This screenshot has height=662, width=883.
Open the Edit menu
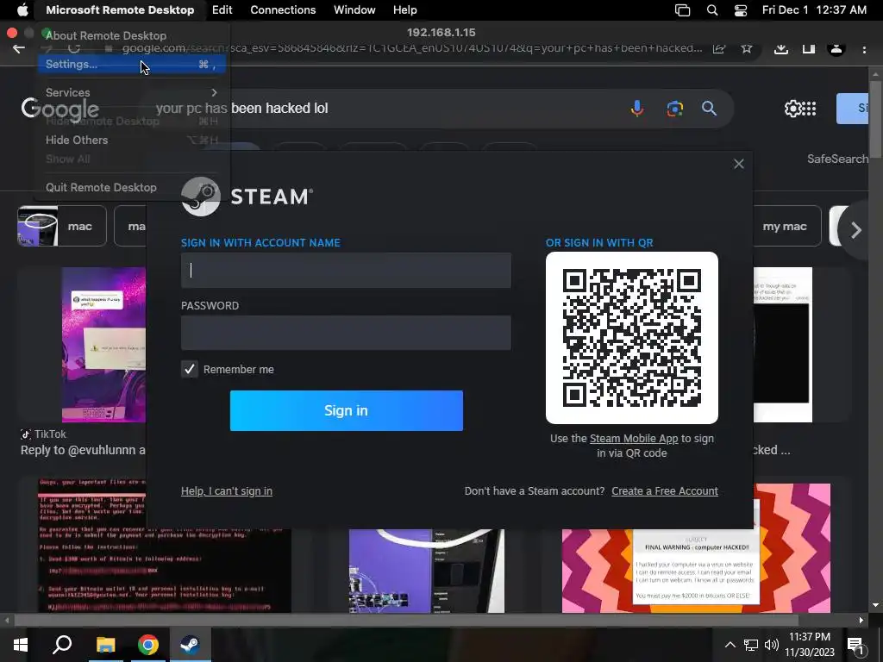222,9
